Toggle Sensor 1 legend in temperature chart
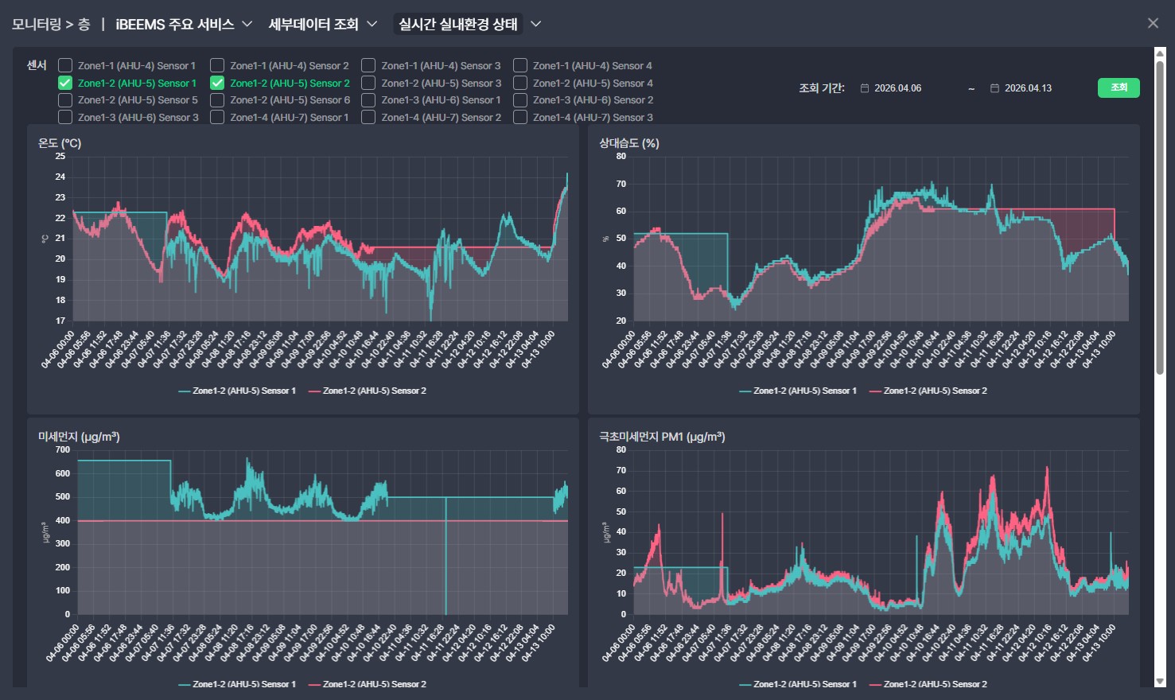The height and width of the screenshot is (700, 1175). pyautogui.click(x=237, y=391)
